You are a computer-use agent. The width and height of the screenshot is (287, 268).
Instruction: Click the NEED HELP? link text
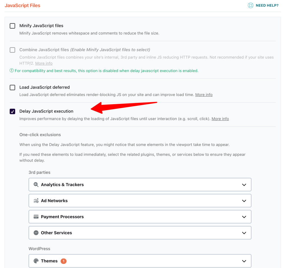pos(267,5)
